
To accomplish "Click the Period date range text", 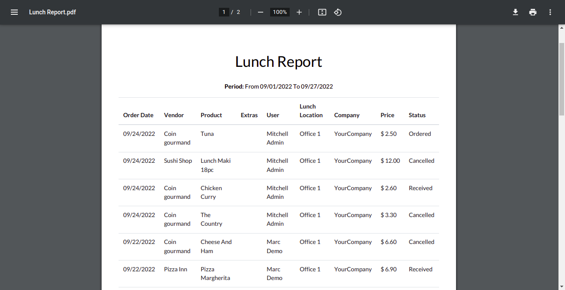I will (x=279, y=86).
